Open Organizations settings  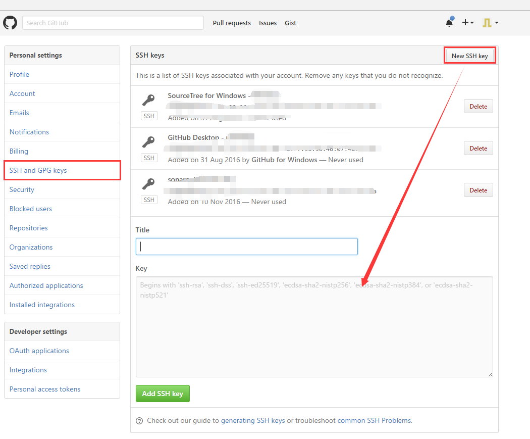pos(62,247)
